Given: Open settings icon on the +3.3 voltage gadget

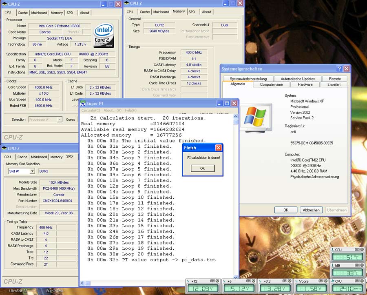Looking at the screenshot, I should pyautogui.click(x=285, y=281).
